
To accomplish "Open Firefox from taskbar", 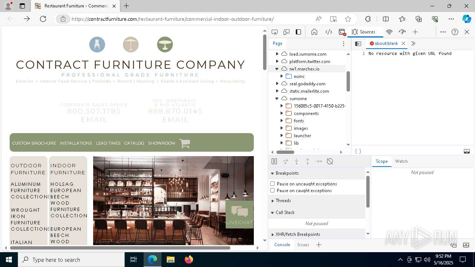I will pyautogui.click(x=189, y=260).
